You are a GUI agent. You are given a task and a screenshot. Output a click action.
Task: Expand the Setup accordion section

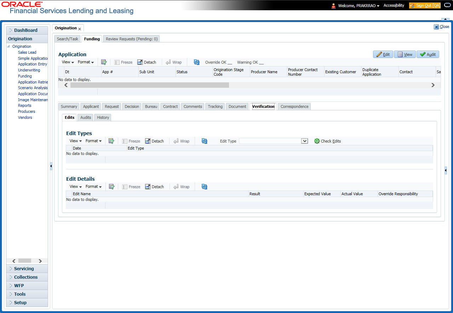(27, 303)
